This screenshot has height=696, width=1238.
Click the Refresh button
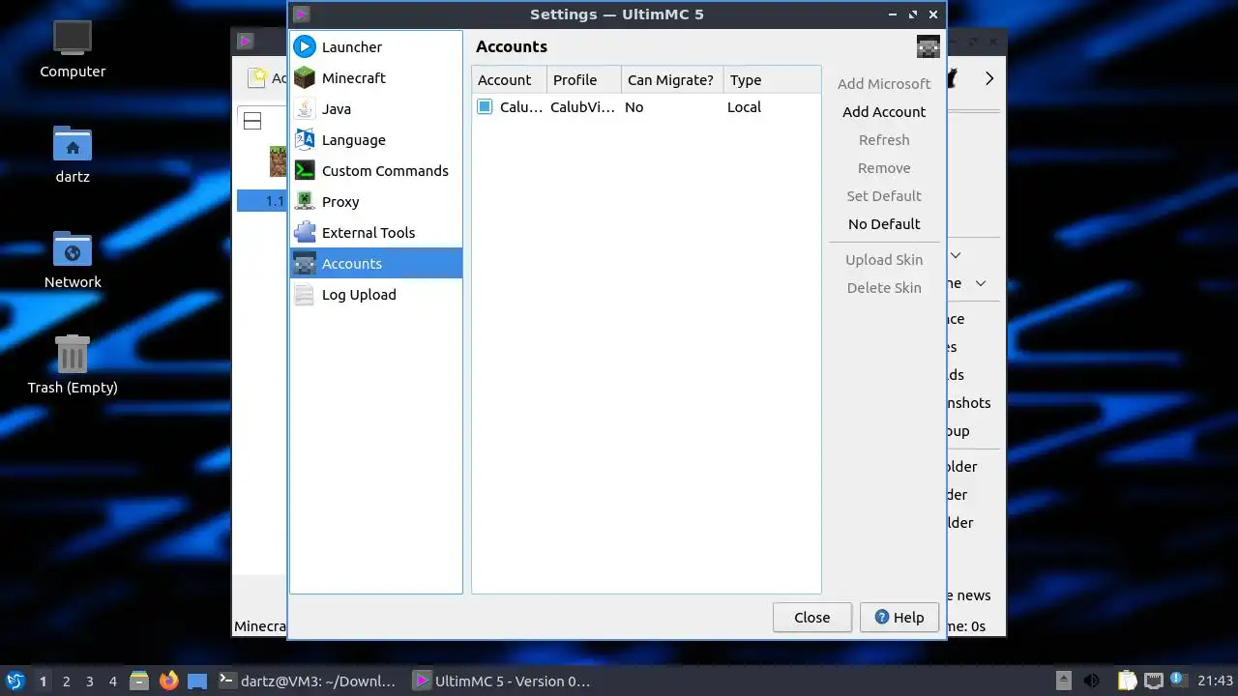884,139
